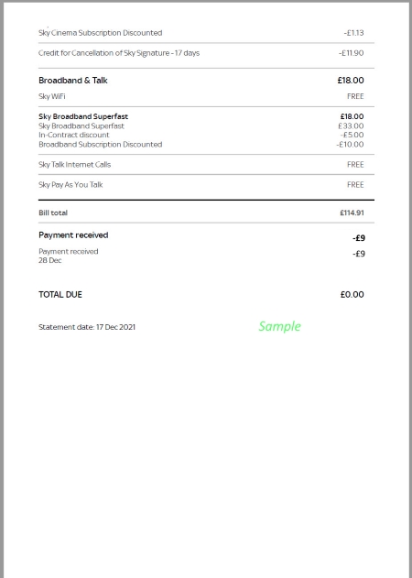The image size is (412, 578).
Task: Click Broadband Subscription Discounted text
Action: (x=100, y=145)
